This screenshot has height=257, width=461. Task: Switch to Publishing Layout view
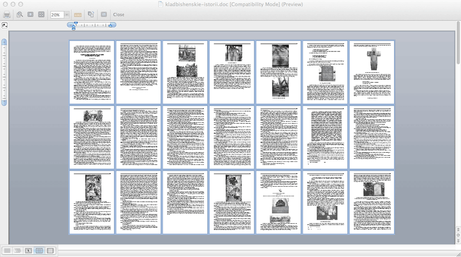click(x=28, y=251)
